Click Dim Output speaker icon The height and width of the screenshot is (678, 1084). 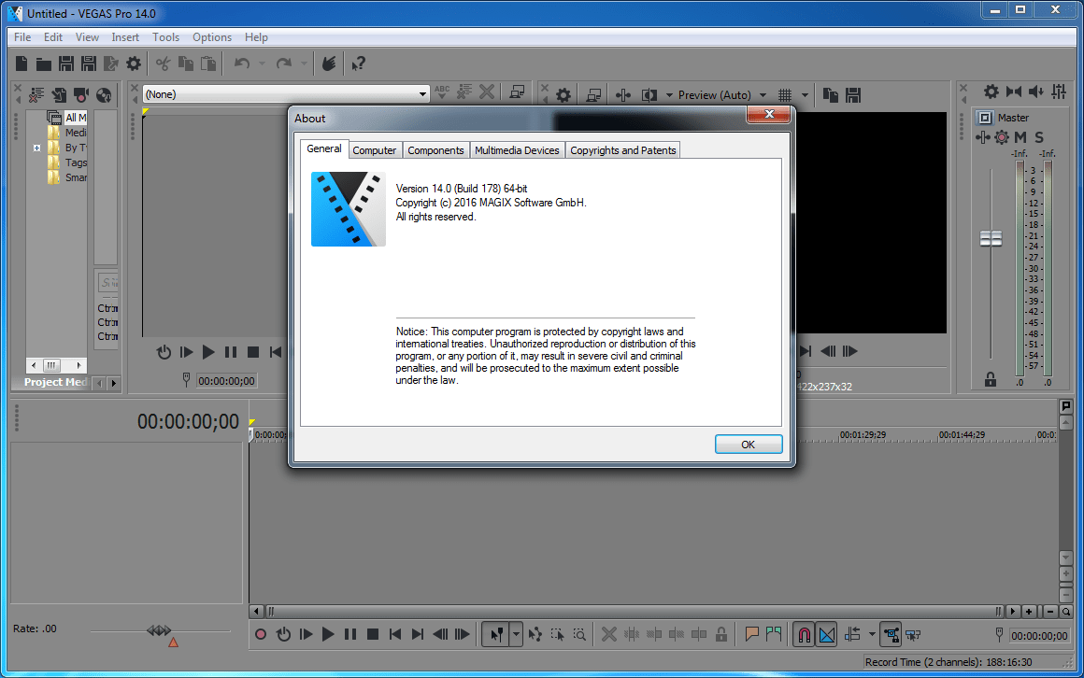(x=1035, y=92)
